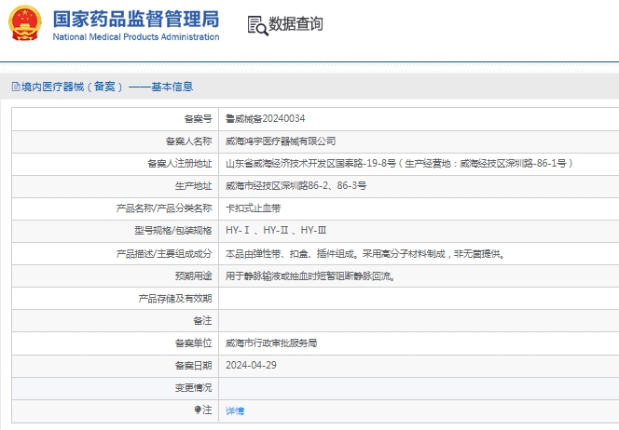Viewport: 619px width, 430px height.
Task: Click the 产品存储及有效期 label
Action: click(175, 299)
